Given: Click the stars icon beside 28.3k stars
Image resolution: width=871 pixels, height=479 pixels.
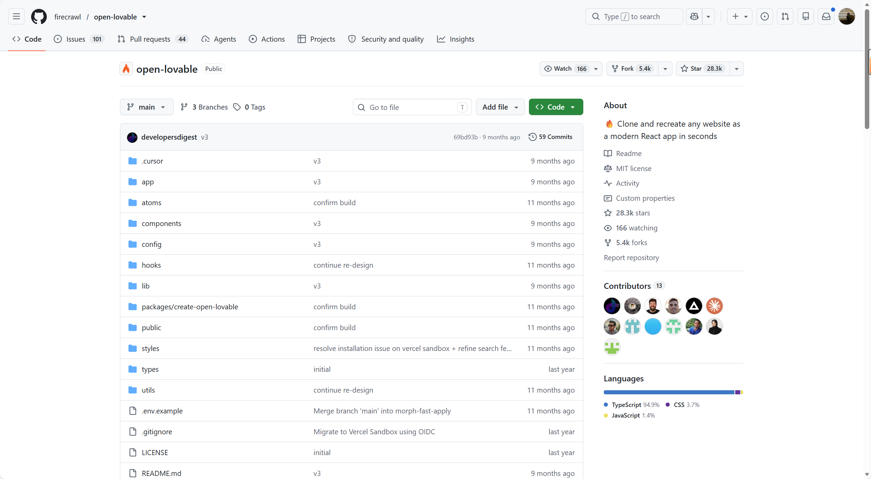Looking at the screenshot, I should (608, 213).
